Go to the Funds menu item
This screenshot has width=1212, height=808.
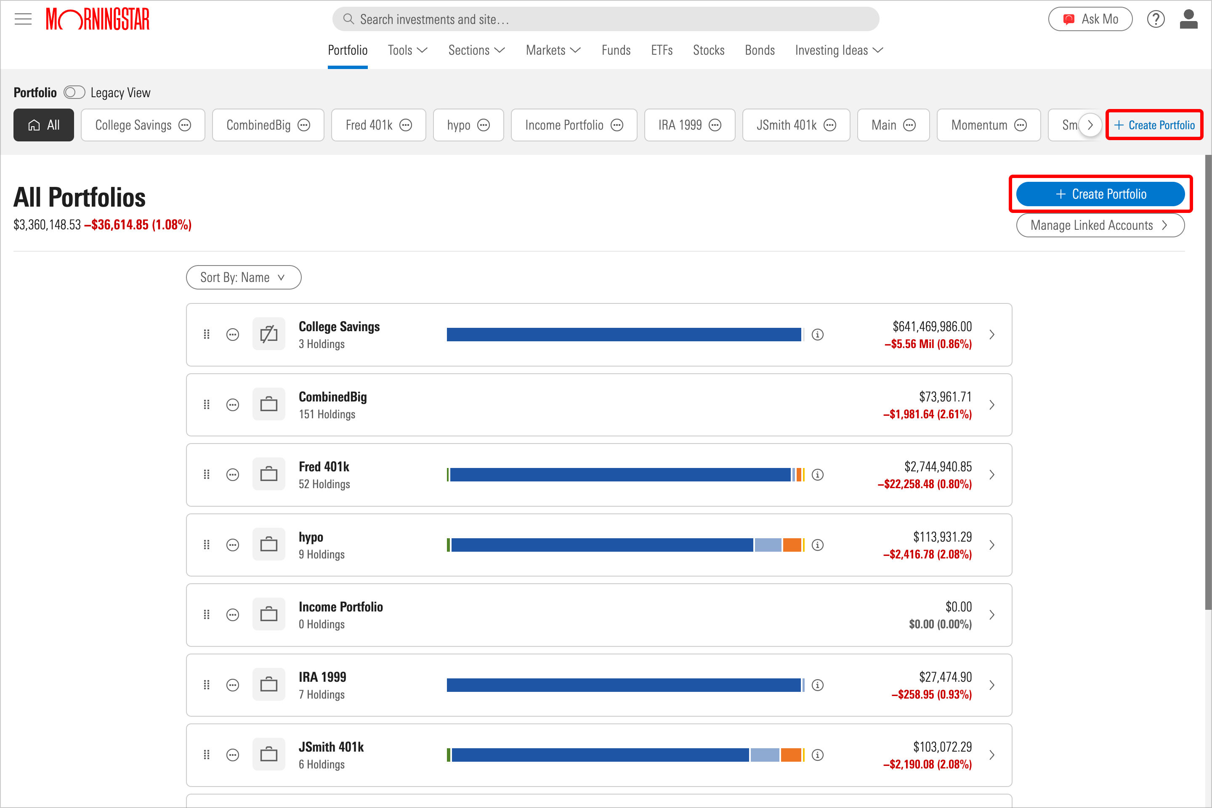616,50
